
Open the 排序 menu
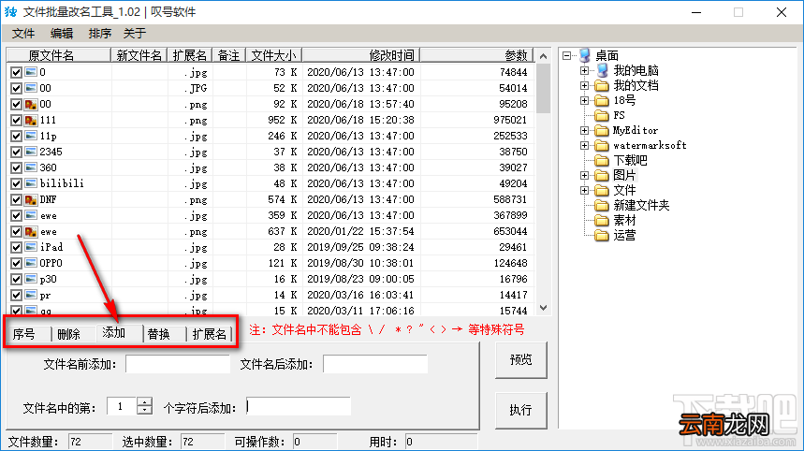click(99, 34)
